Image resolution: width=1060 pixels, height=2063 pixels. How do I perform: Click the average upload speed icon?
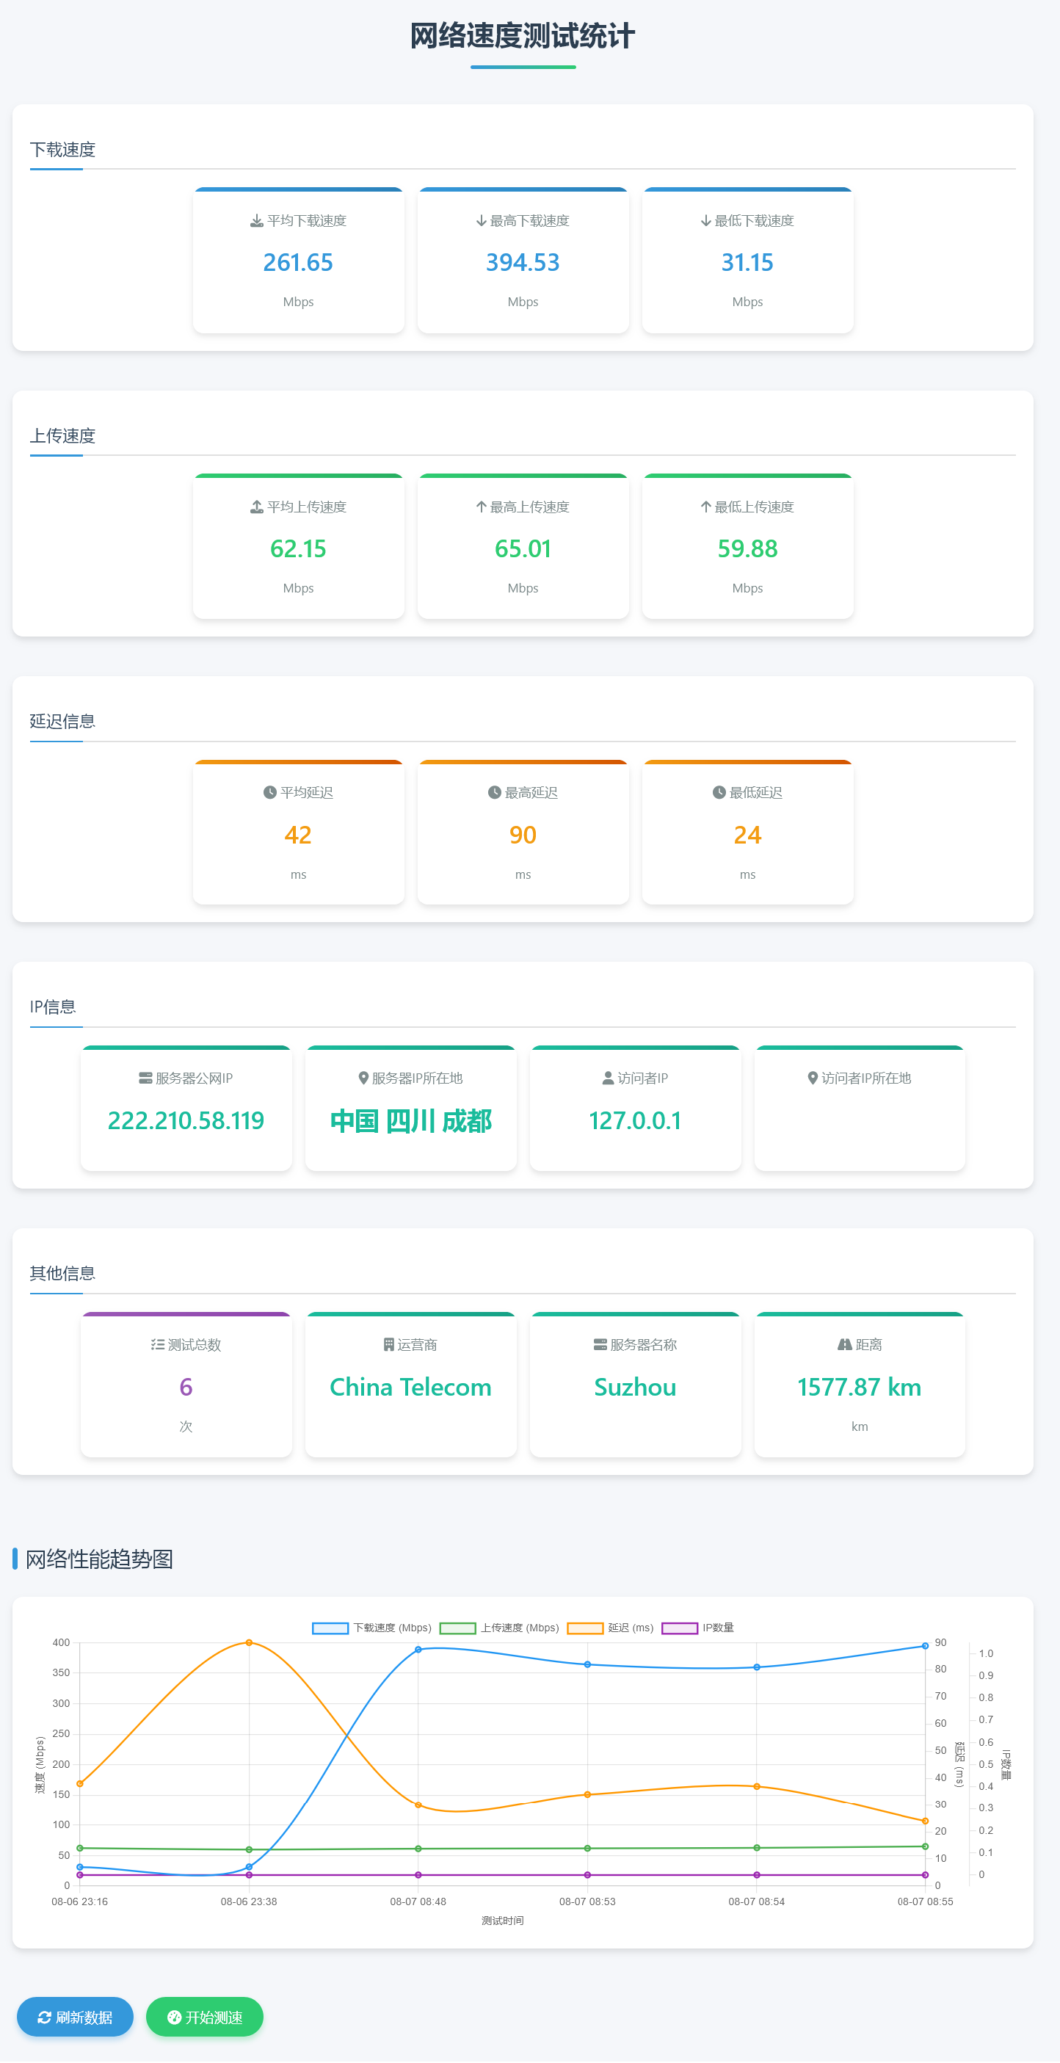[x=256, y=507]
